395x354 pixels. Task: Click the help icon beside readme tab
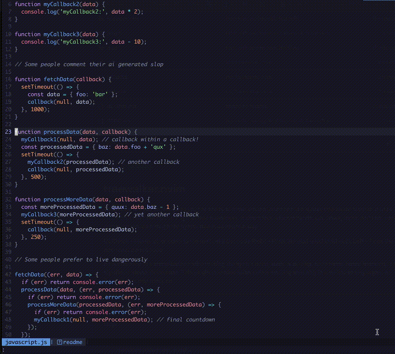59,342
